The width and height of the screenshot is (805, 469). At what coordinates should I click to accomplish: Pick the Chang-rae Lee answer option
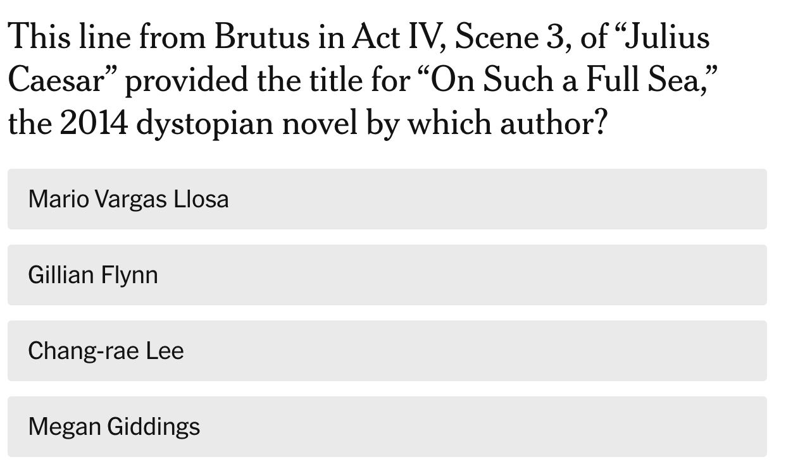pyautogui.click(x=387, y=351)
